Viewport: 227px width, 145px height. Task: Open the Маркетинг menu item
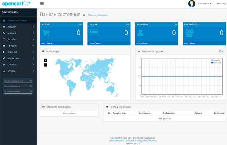[18, 58]
